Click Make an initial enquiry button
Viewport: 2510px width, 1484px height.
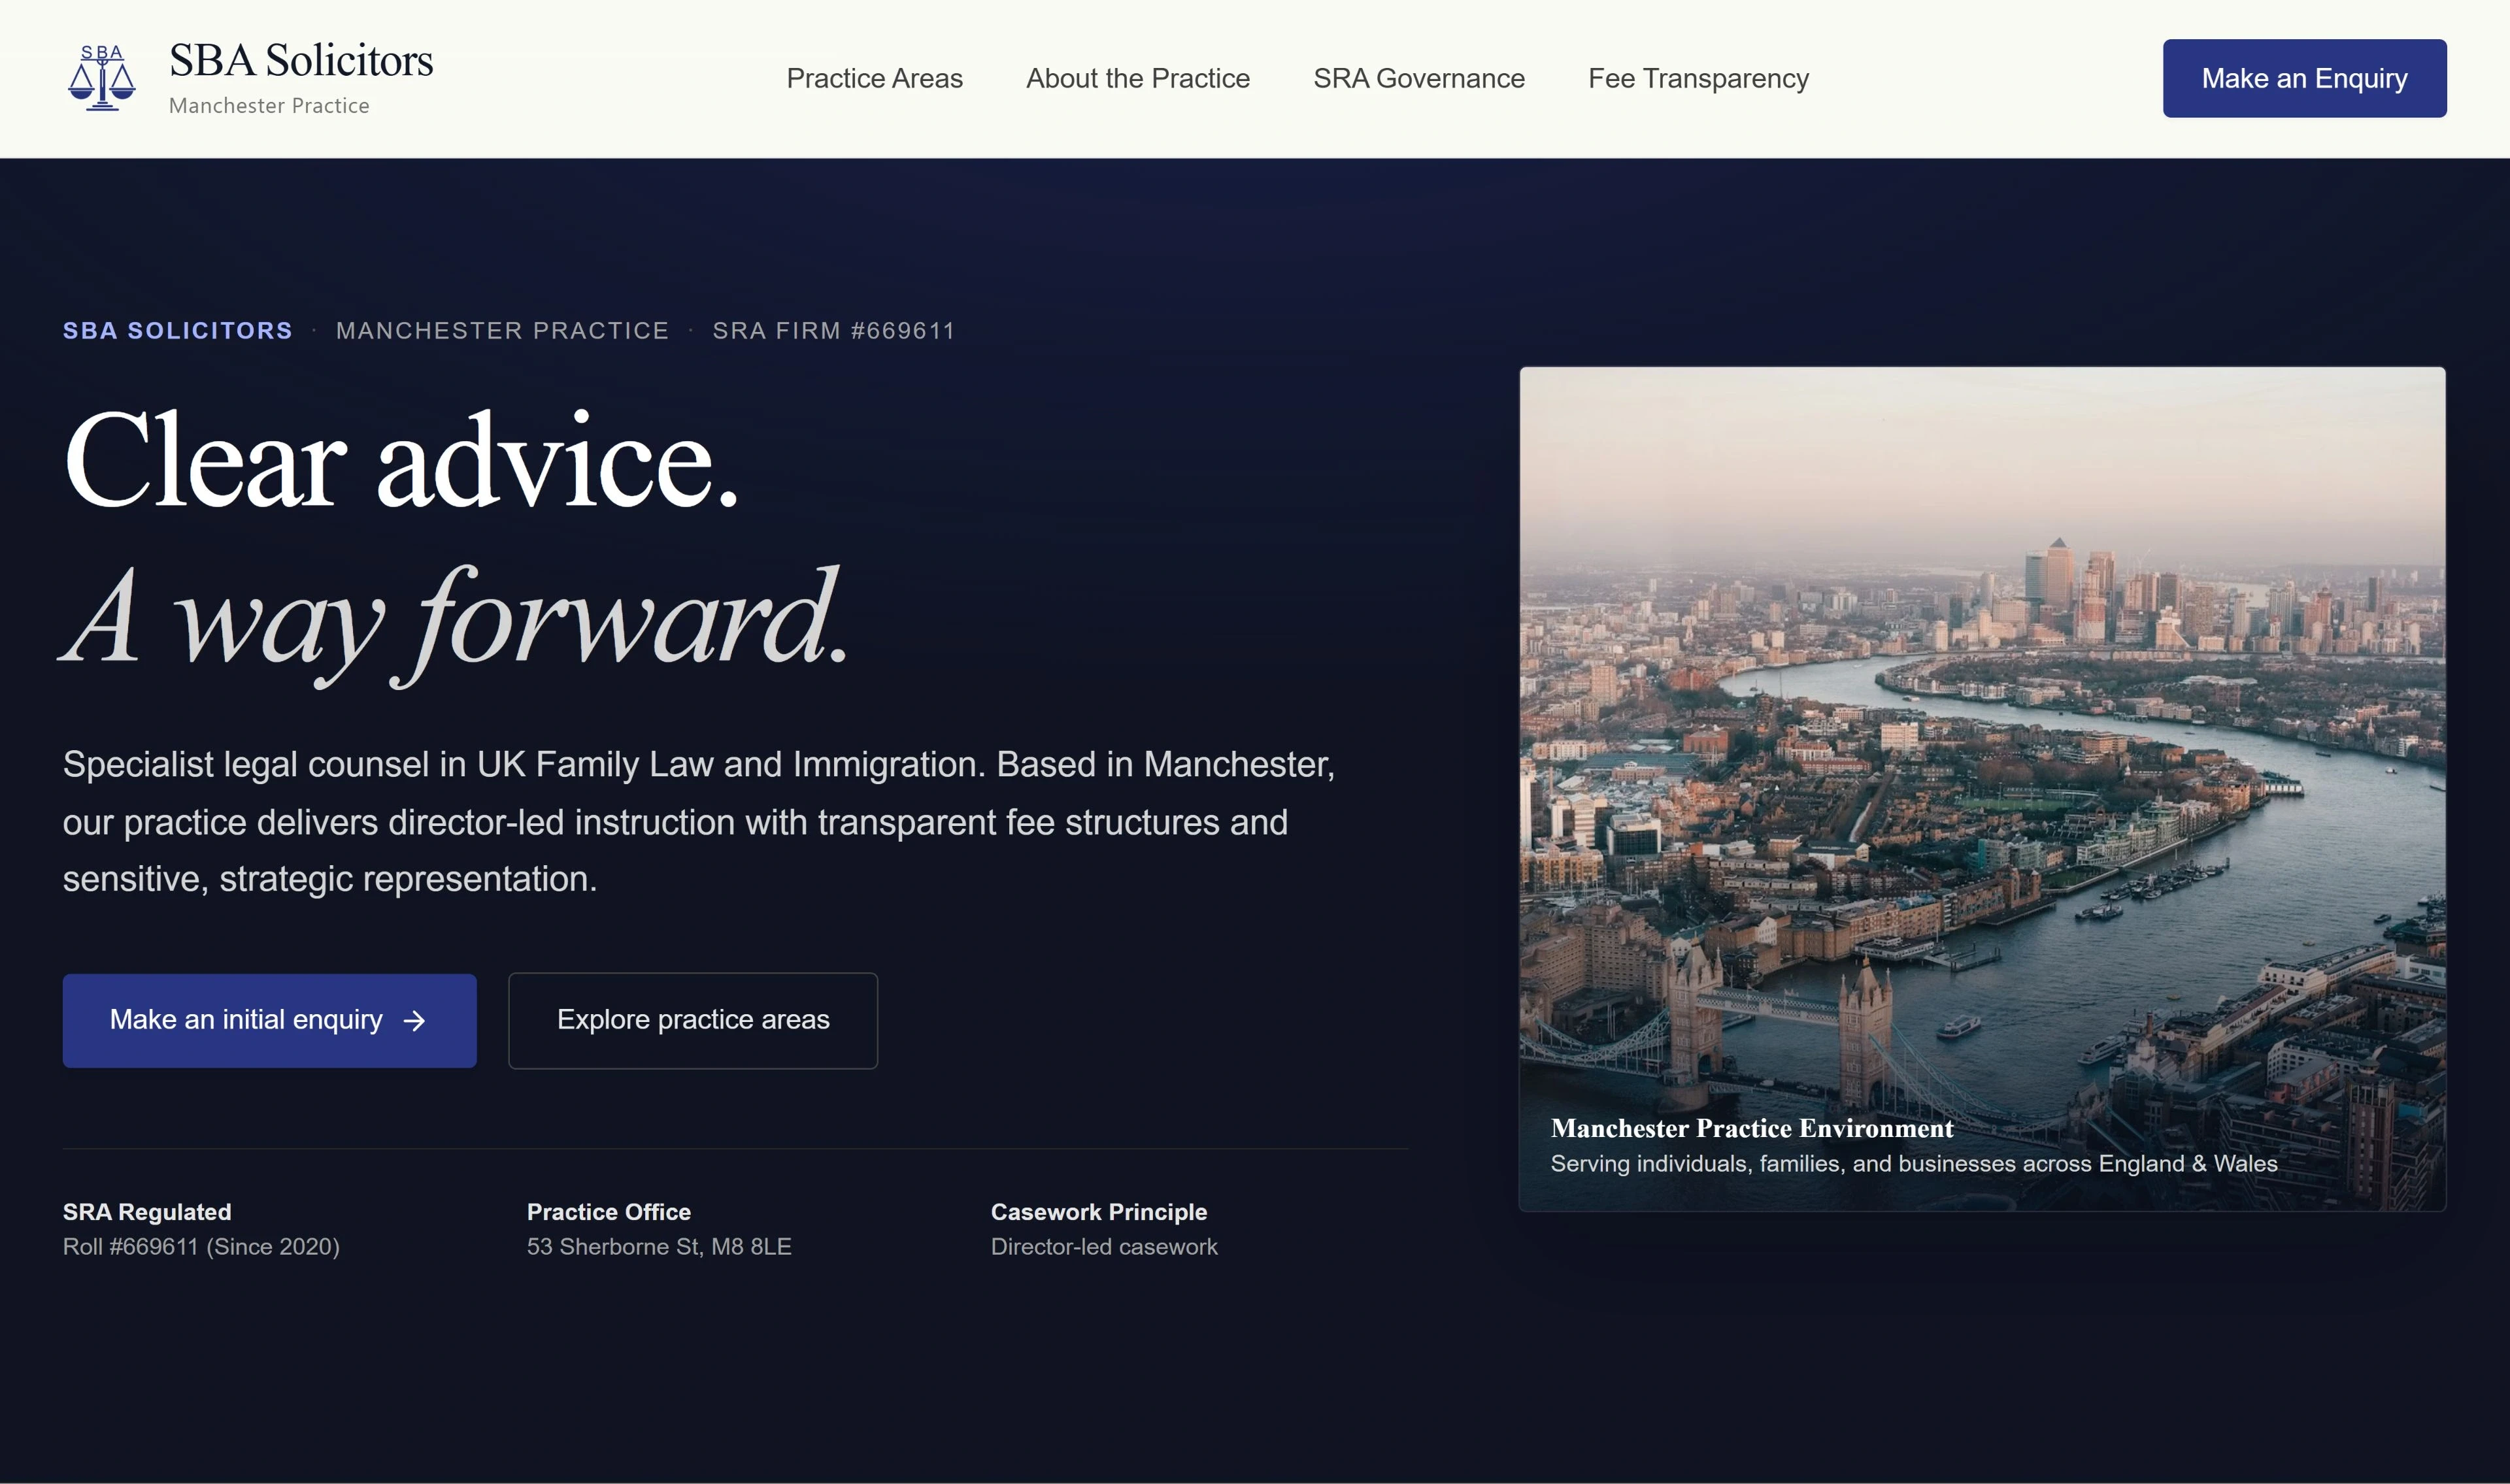(x=269, y=1020)
